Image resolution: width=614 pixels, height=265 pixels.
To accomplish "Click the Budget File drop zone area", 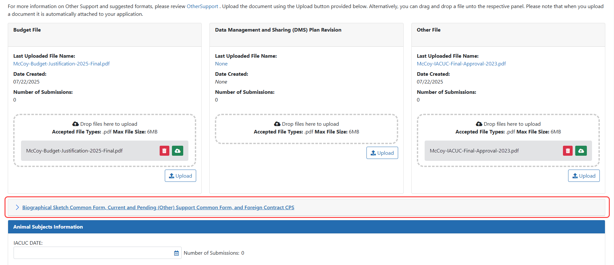I will tap(105, 128).
